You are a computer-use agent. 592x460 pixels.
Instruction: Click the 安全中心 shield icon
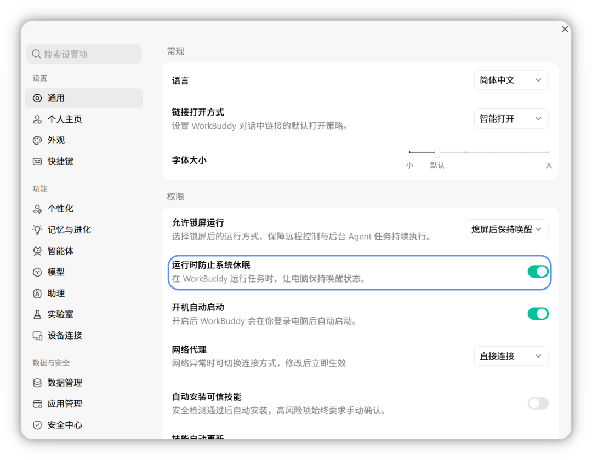coord(37,426)
